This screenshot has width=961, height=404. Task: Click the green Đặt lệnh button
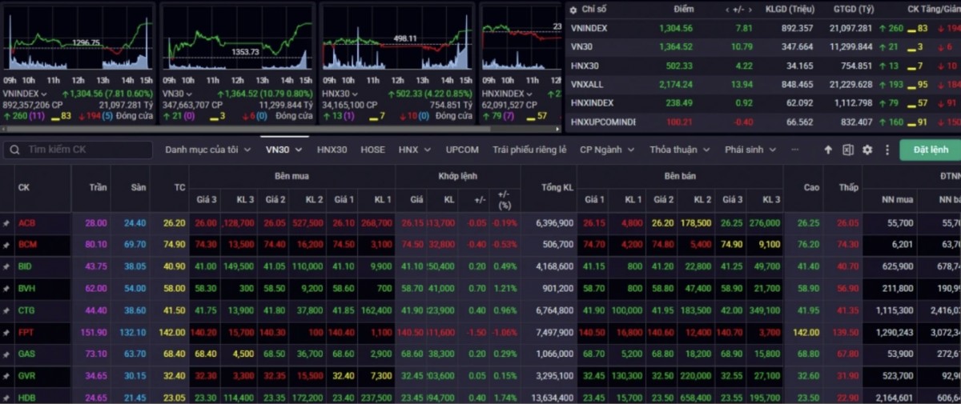[x=929, y=150]
